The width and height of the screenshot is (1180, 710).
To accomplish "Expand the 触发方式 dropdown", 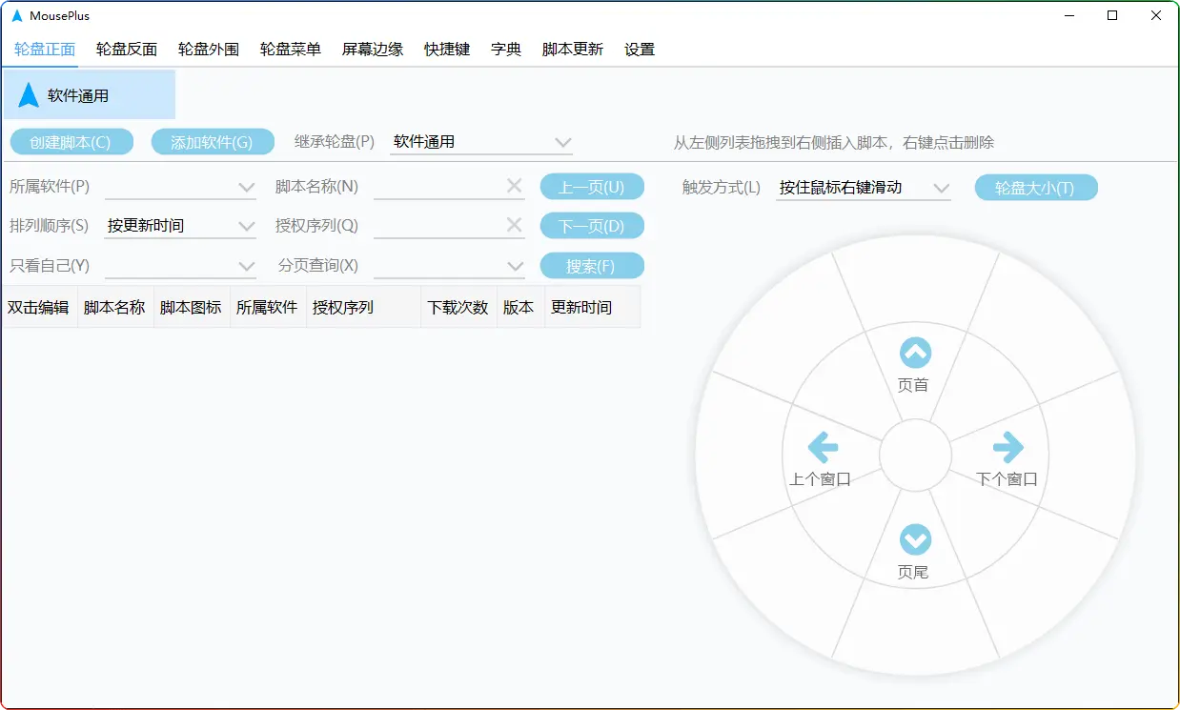I will (x=941, y=188).
